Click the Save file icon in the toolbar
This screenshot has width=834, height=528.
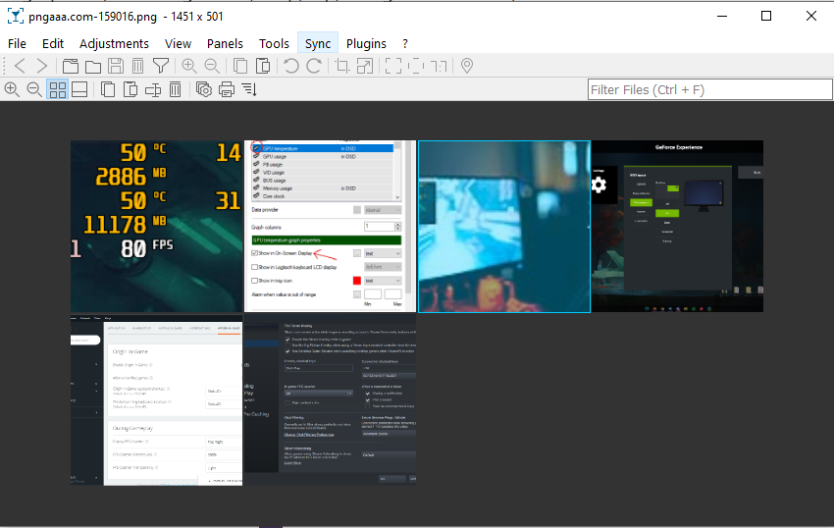(116, 66)
